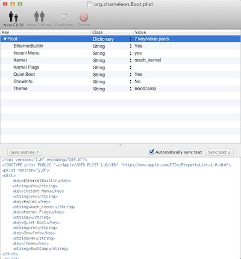Click the BootCamp value cell
This screenshot has width=241, height=259.
[145, 89]
